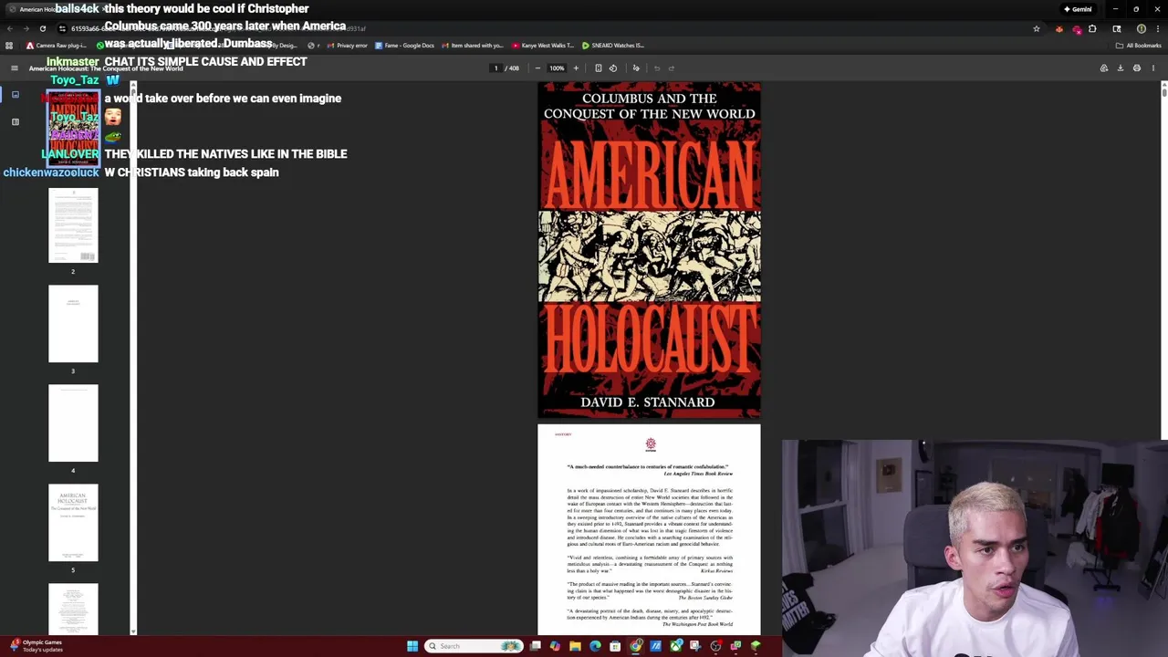1168x657 pixels.
Task: Zoom out of the PDF document
Action: 537,68
